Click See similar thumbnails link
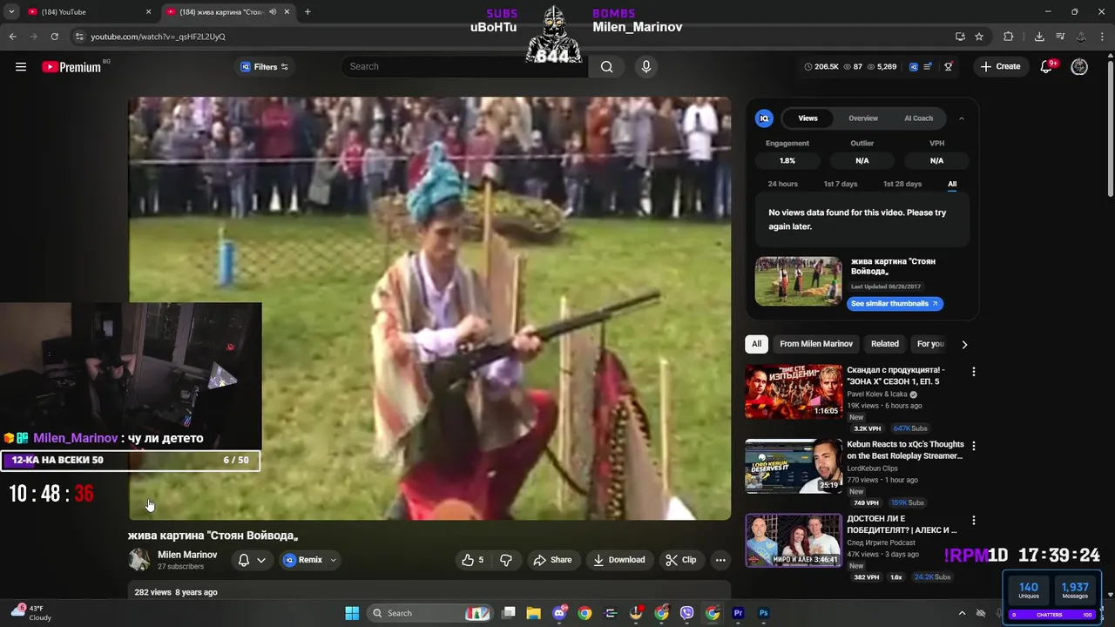 point(895,304)
